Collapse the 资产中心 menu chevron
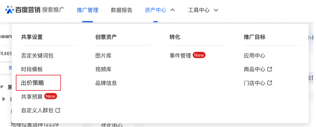Screen dimensions: 316x127 172,10
